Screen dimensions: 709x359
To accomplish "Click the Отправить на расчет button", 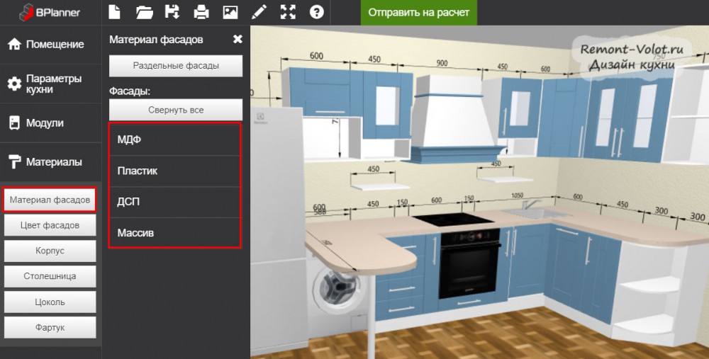I will (x=418, y=13).
